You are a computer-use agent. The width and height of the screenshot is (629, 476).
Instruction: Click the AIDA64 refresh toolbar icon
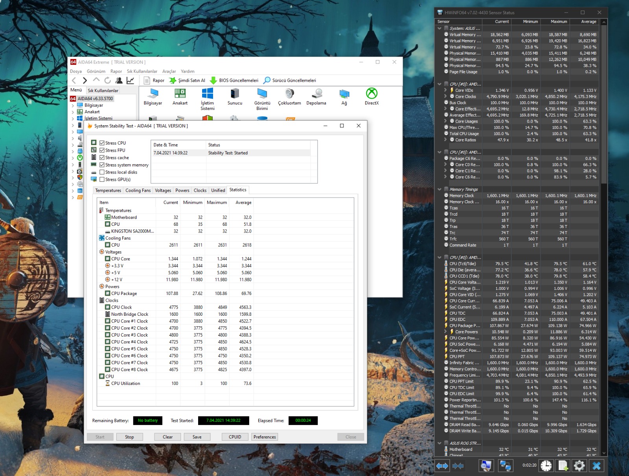point(107,81)
